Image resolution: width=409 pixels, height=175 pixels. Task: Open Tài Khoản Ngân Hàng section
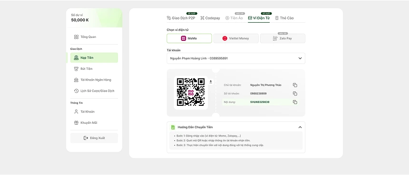click(94, 80)
